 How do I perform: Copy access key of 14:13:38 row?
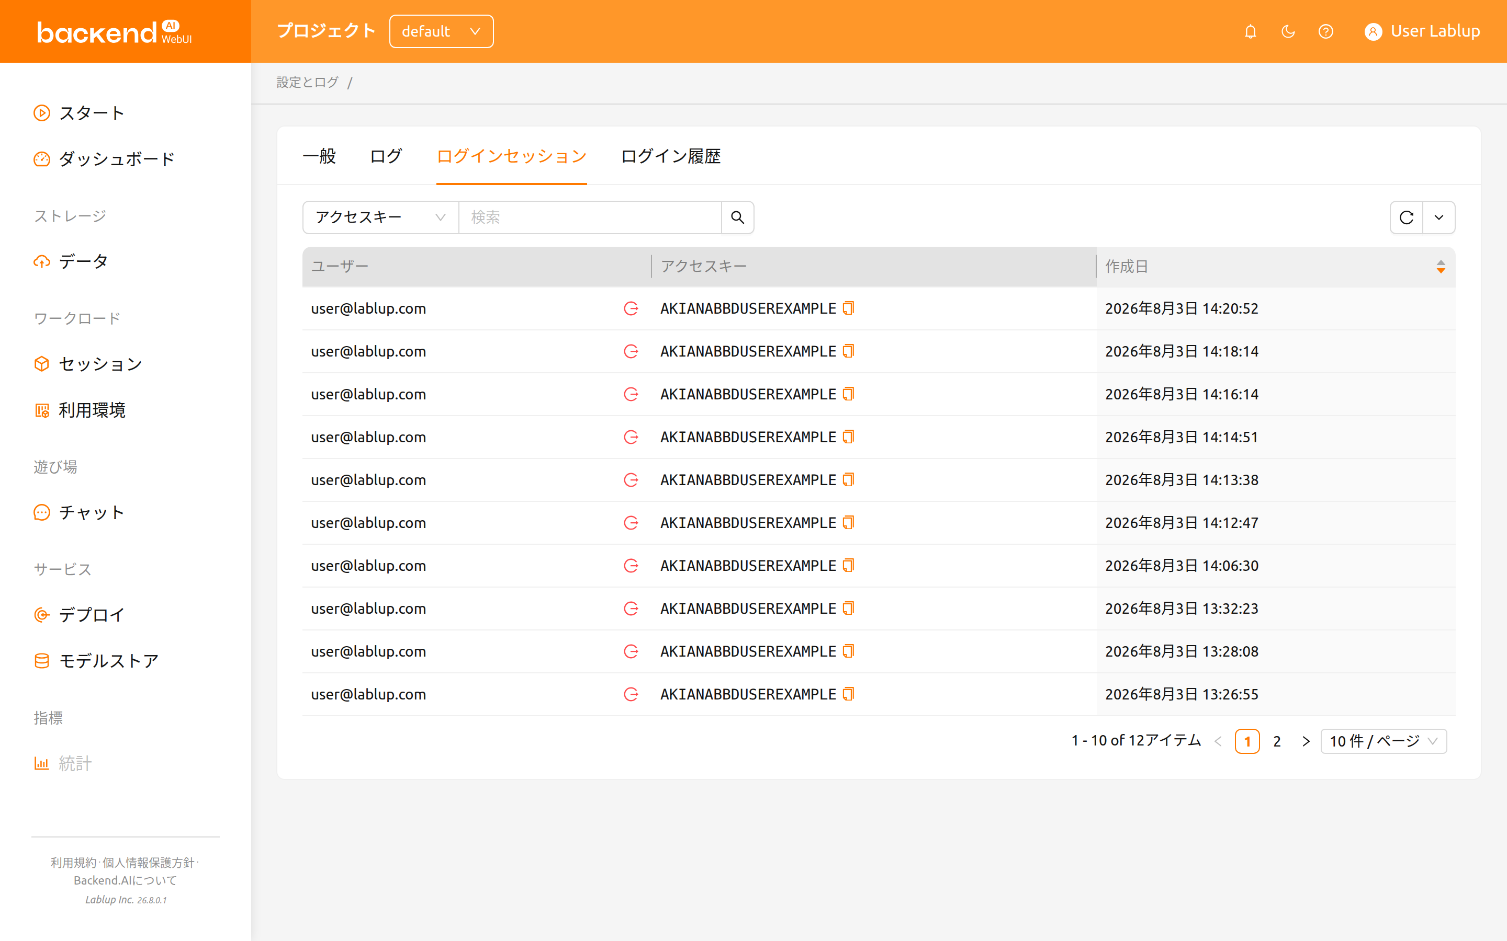click(848, 480)
